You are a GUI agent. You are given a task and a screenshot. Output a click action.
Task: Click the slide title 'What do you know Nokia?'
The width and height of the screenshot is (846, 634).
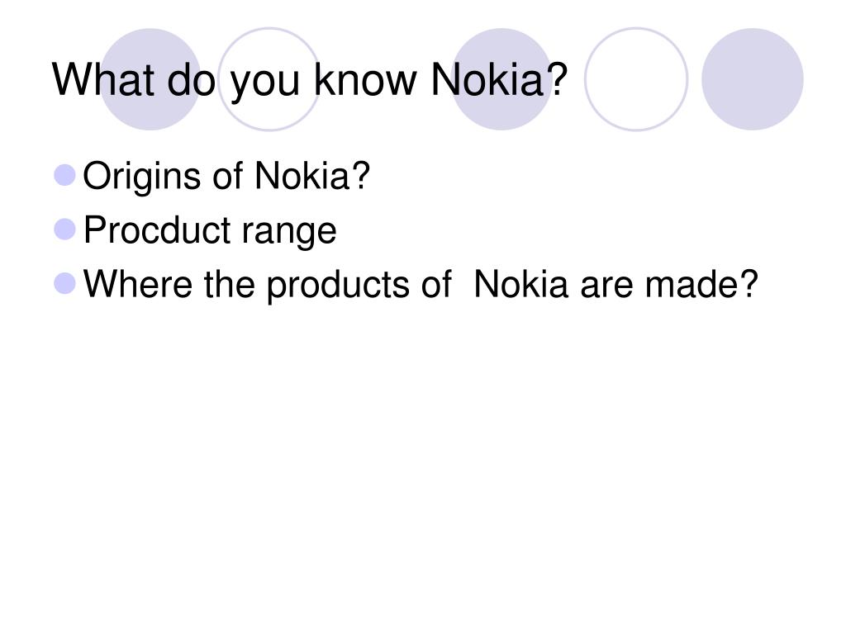[310, 81]
